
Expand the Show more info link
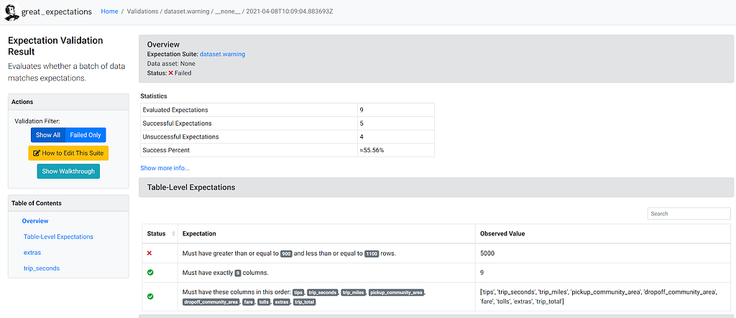[165, 168]
